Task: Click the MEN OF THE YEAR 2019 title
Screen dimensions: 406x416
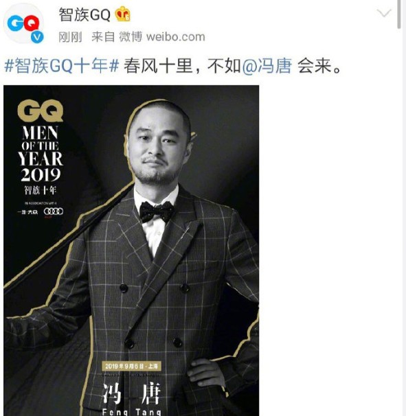Action: (x=41, y=154)
